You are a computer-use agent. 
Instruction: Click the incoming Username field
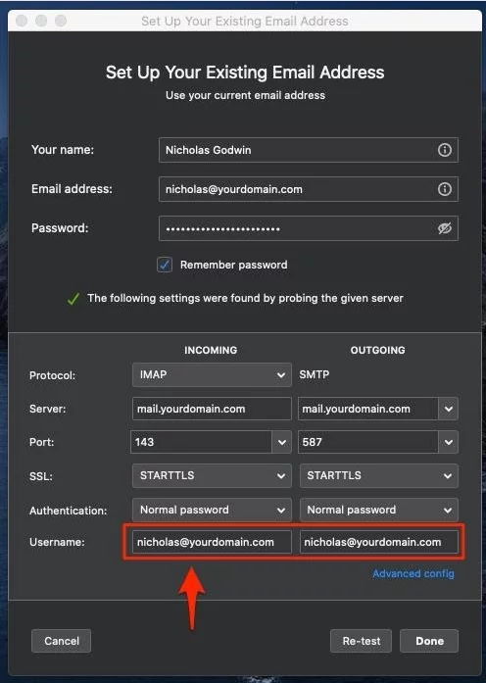pos(212,542)
